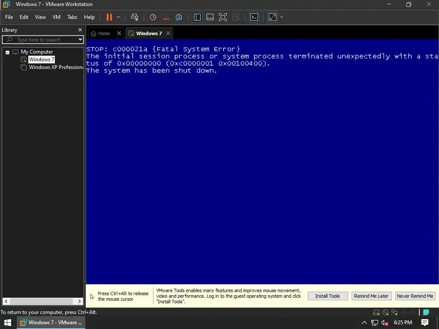
Task: Click Remind Me Later button
Action: click(371, 296)
